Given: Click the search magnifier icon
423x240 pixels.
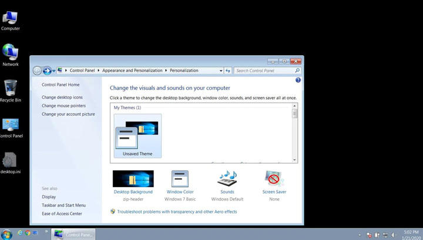Looking at the screenshot, I should [297, 70].
